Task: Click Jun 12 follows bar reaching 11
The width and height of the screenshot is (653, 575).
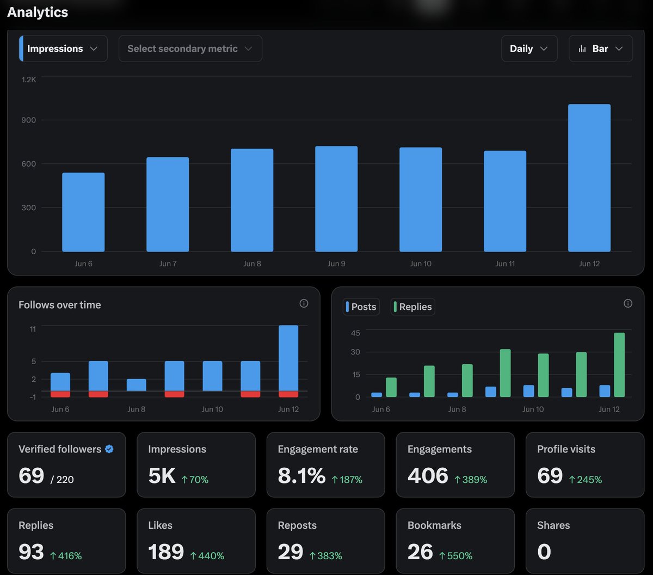Action: [288, 358]
